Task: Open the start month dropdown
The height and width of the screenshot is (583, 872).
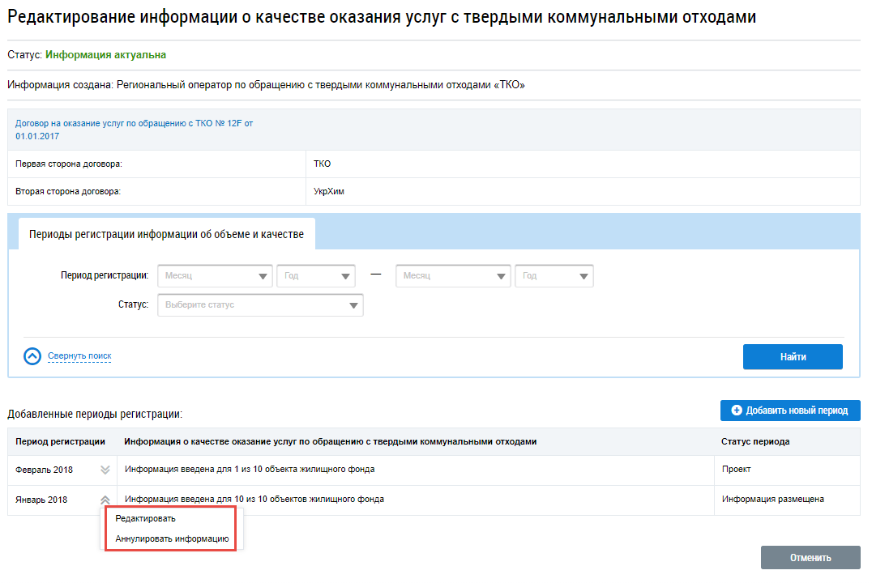Action: click(216, 276)
